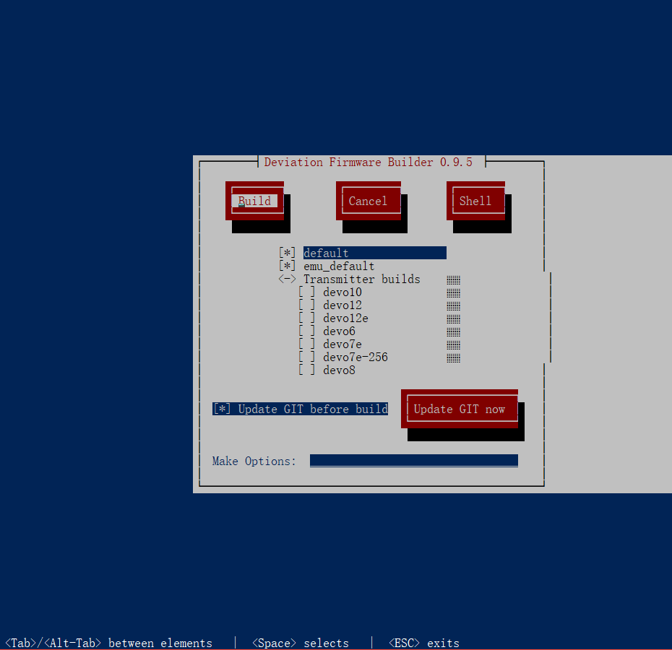Select the 'devo6' row label
This screenshot has height=650, width=672.
(x=339, y=331)
